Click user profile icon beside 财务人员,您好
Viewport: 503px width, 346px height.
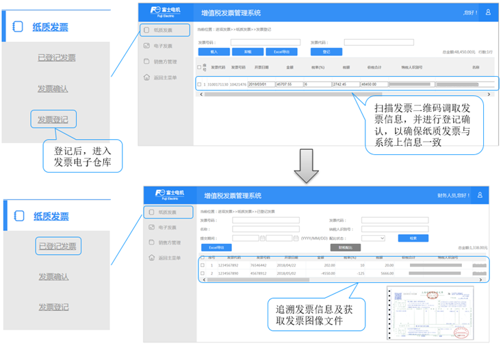(x=479, y=195)
